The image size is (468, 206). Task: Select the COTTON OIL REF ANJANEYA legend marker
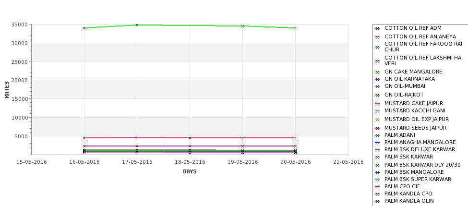coord(378,37)
